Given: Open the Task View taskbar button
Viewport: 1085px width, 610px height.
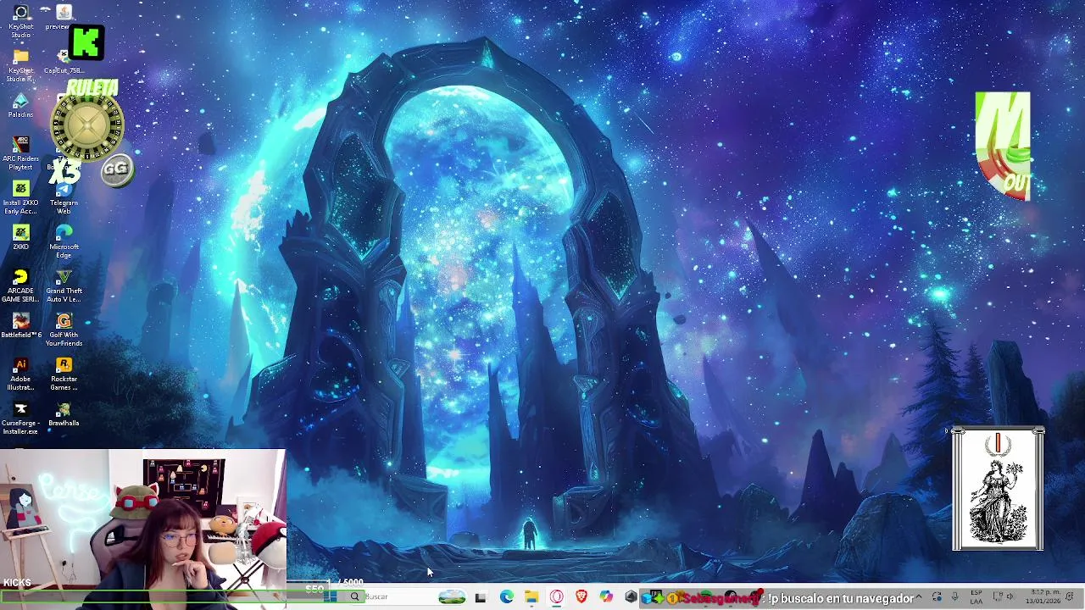Looking at the screenshot, I should (481, 597).
